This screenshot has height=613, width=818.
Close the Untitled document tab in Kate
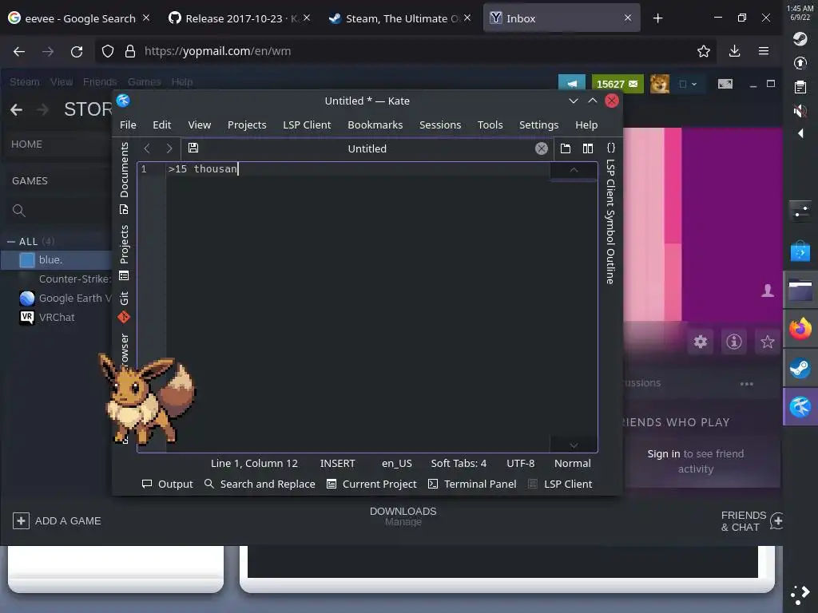pyautogui.click(x=542, y=148)
